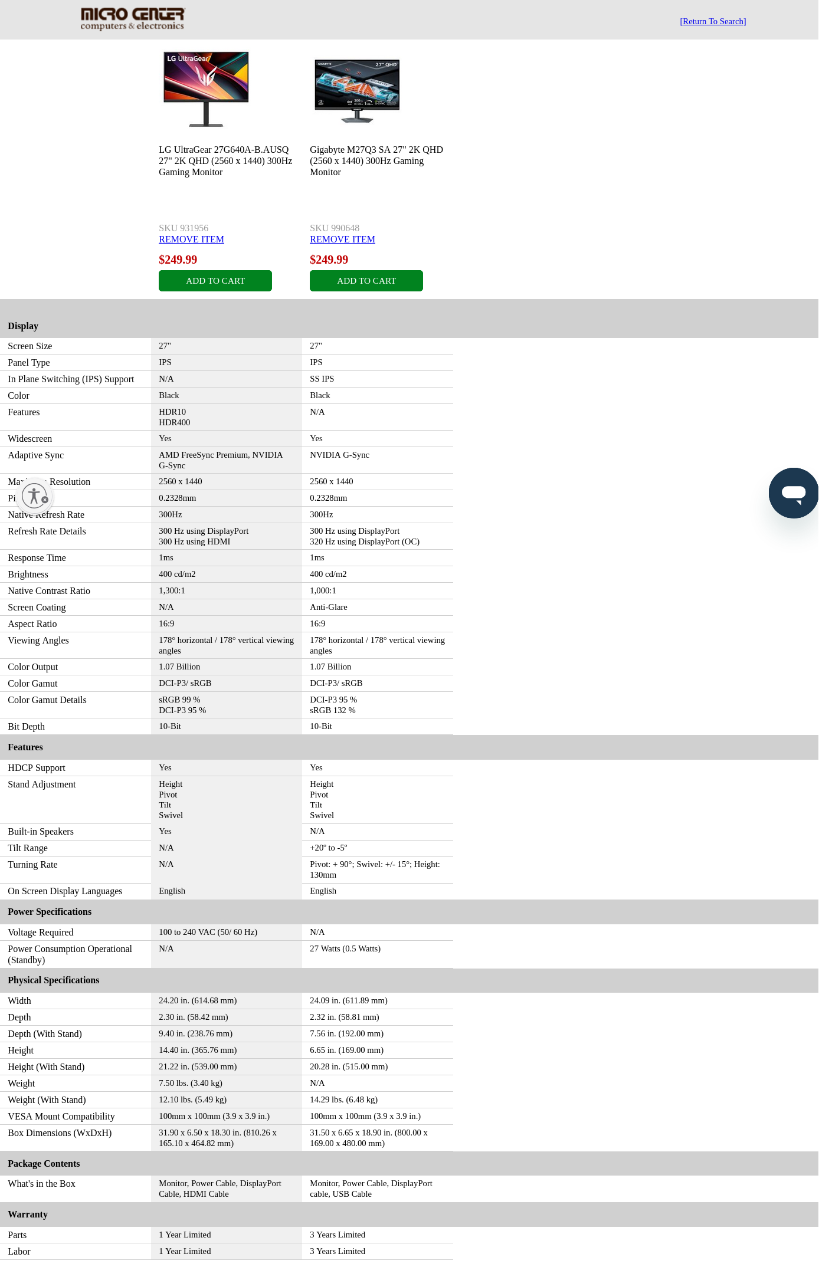Add the Gigabyte M27Q3 monitor to cart

(x=366, y=281)
